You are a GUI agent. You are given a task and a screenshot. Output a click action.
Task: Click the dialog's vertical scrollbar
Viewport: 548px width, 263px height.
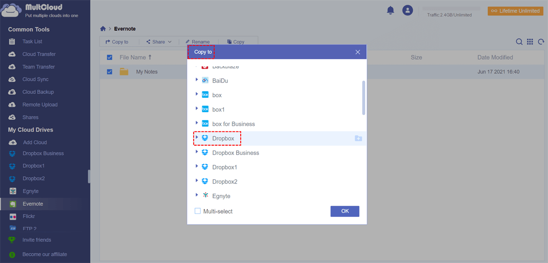(x=364, y=98)
